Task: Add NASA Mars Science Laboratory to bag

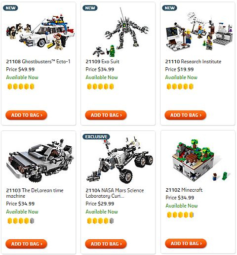Action: 106,244
